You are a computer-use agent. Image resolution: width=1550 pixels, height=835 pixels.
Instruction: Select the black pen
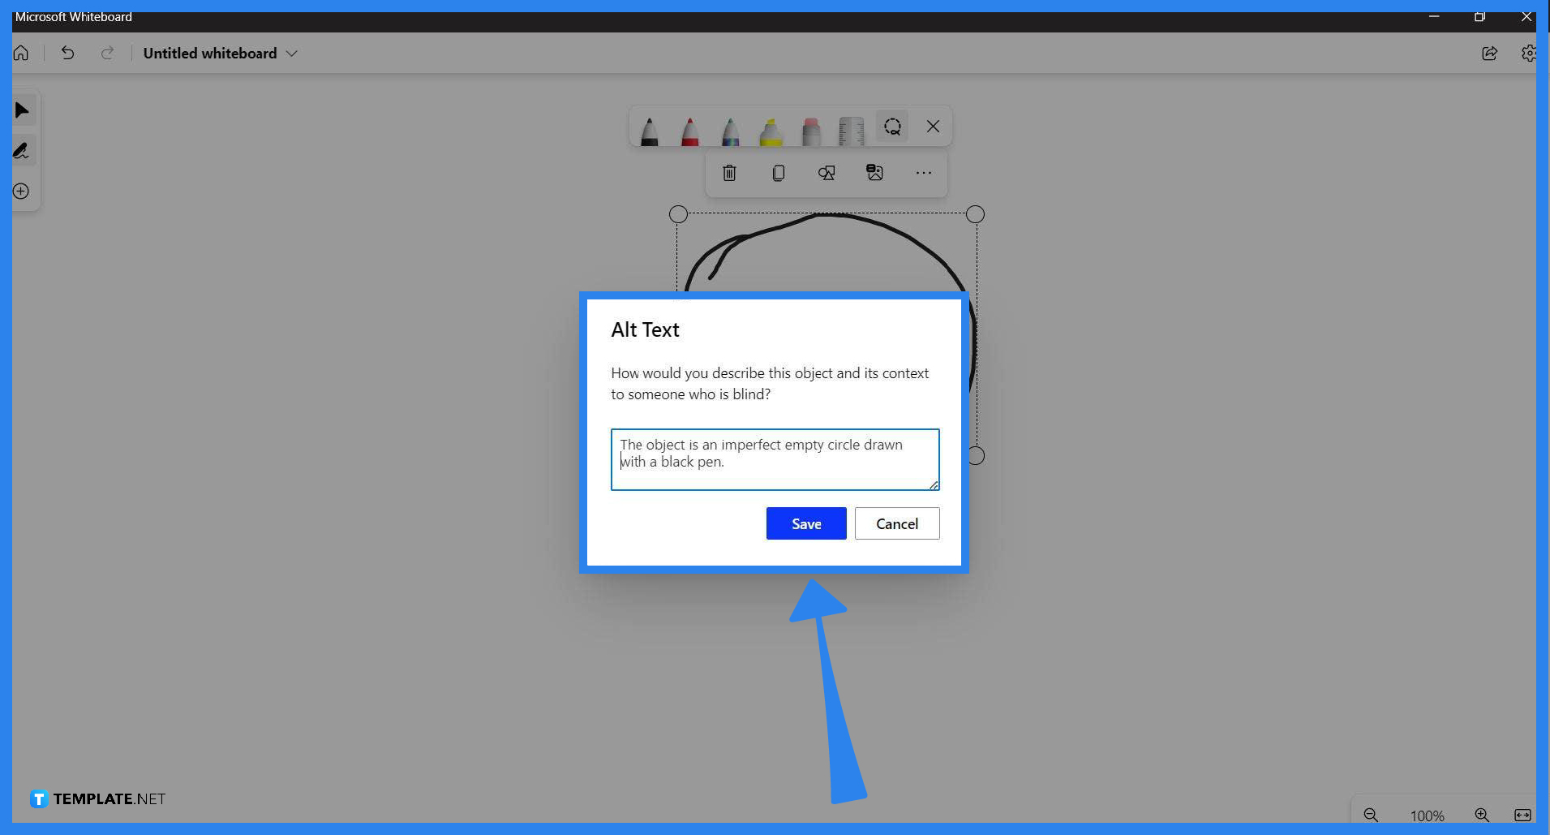coord(648,128)
